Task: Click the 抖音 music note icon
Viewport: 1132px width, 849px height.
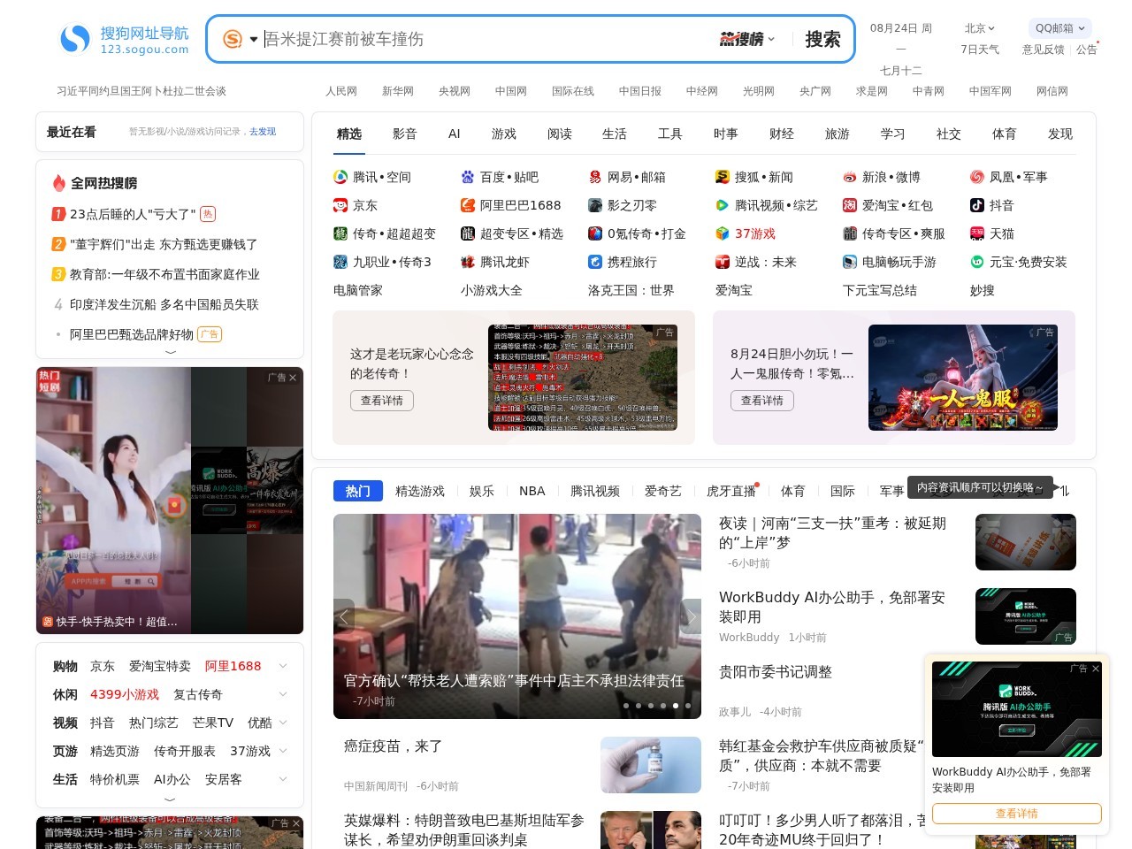Action: [x=977, y=205]
